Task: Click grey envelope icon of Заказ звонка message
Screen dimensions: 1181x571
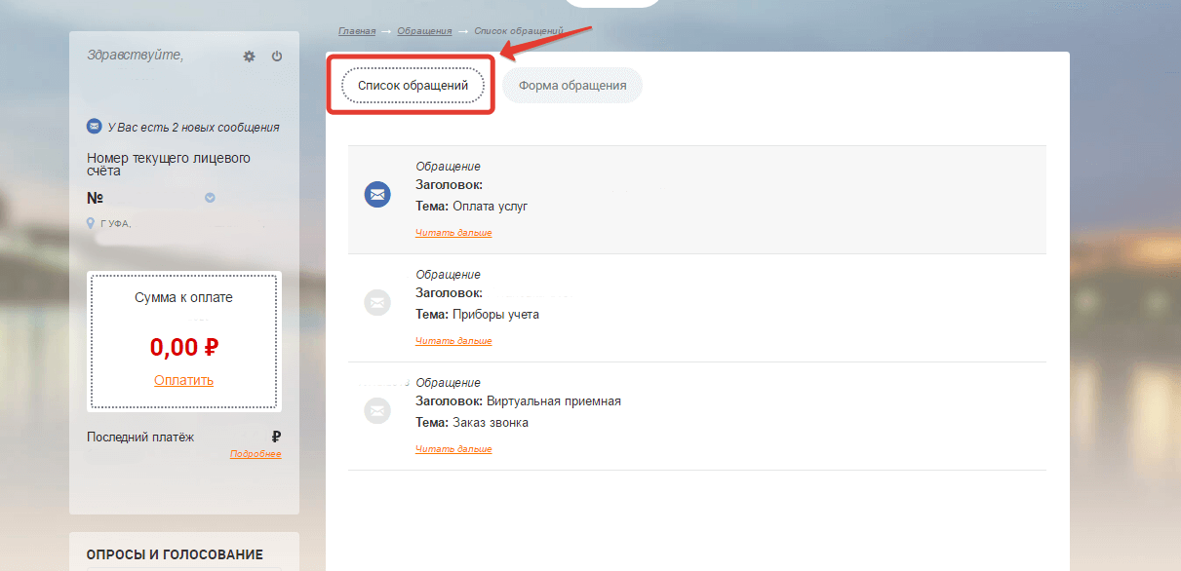Action: (x=377, y=410)
